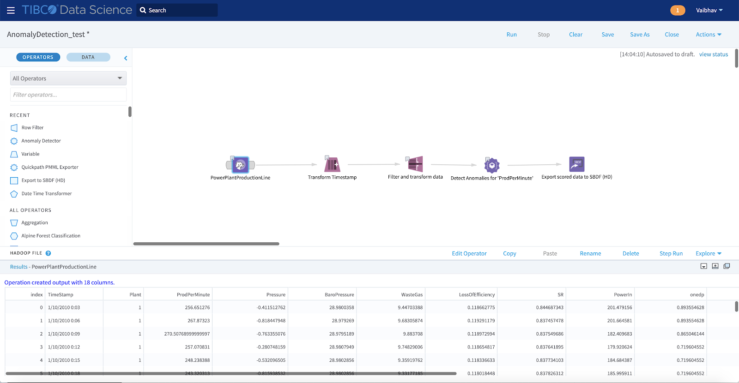739x383 pixels.
Task: Select the Transform Timestamp node
Action: 332,164
